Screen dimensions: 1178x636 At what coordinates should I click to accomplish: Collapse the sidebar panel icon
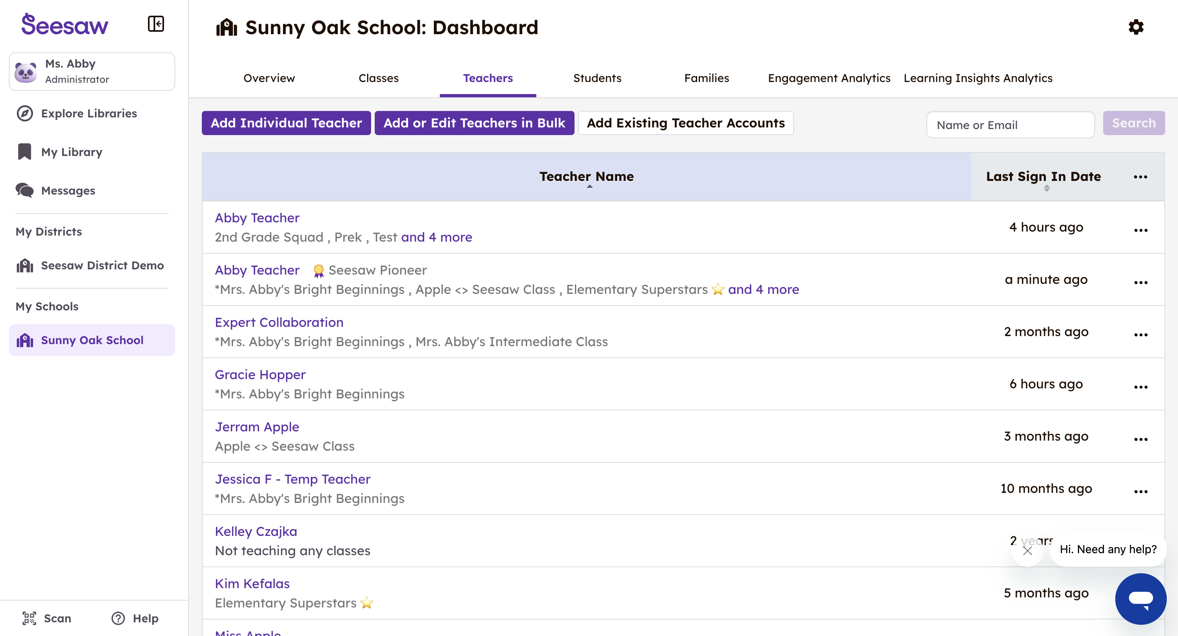coord(156,24)
